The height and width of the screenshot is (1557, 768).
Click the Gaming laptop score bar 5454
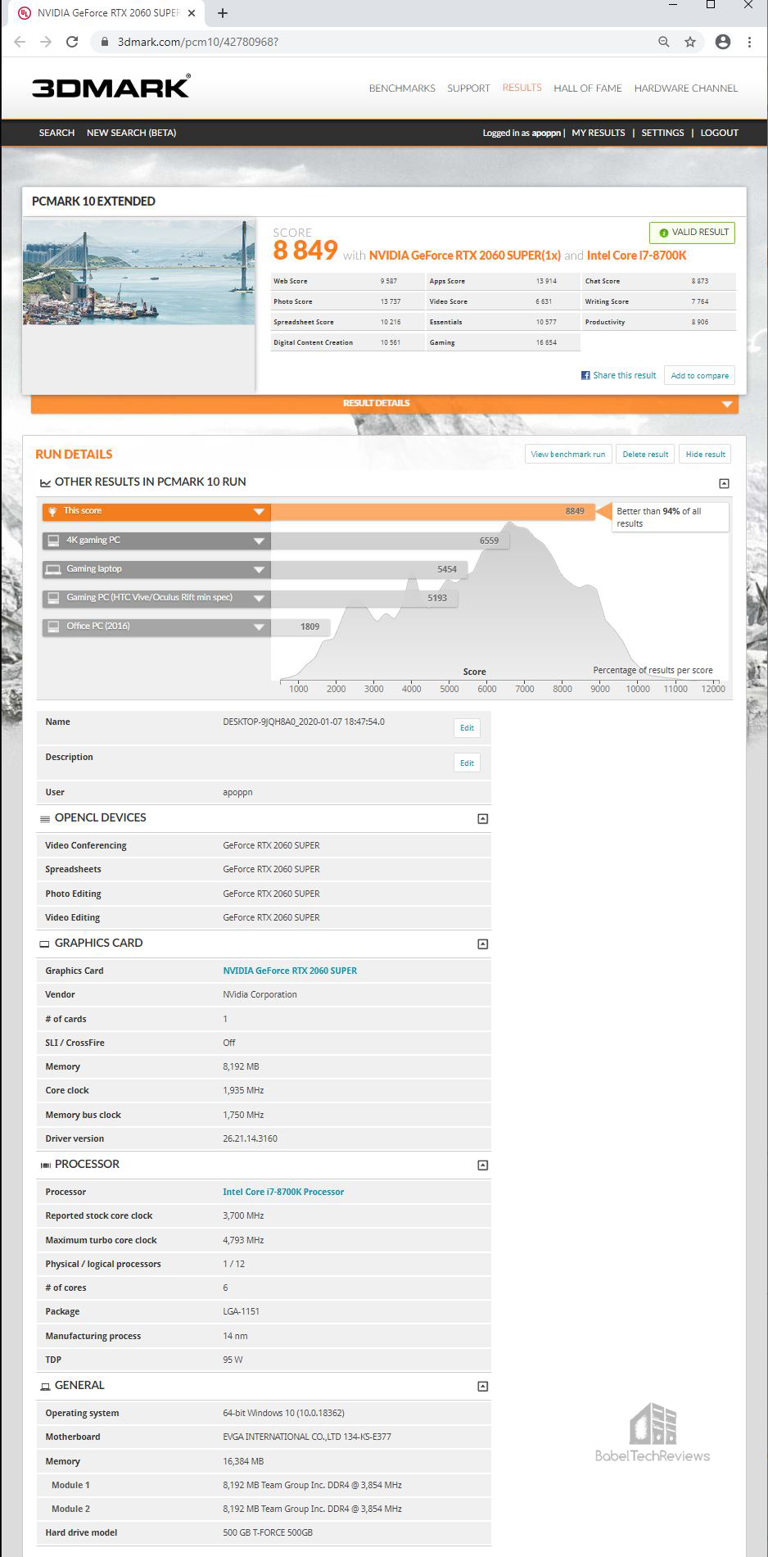click(369, 570)
